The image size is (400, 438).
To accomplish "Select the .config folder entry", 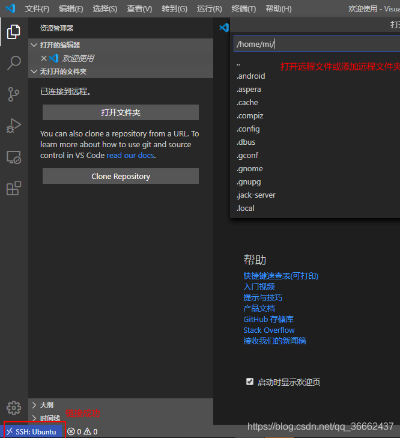I will [315, 129].
